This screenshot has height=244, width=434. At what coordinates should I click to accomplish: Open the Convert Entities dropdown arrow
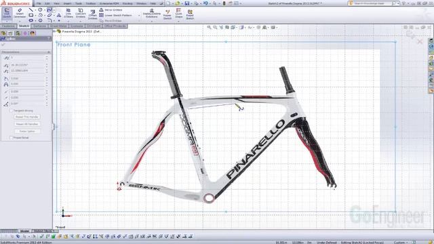coord(81,21)
